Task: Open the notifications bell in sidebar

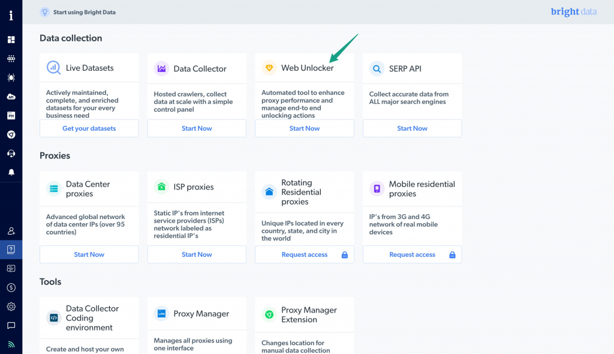Action: point(11,172)
